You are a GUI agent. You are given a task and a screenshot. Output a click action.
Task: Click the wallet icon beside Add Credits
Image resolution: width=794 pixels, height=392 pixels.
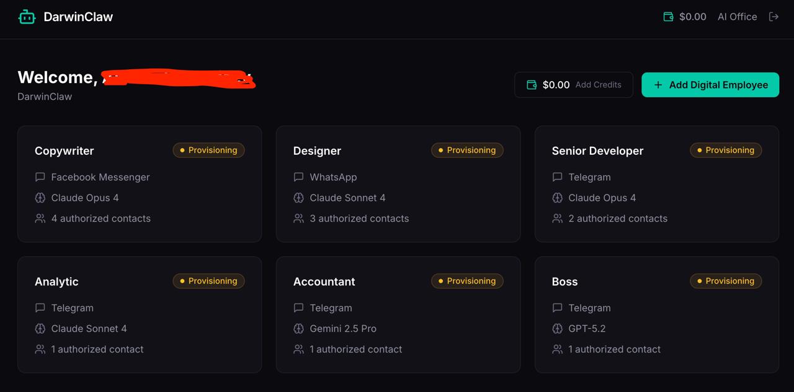[532, 85]
